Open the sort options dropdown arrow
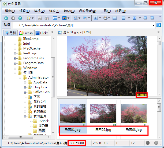Image resolution: width=164 pixels, height=148 pixels. point(100,18)
